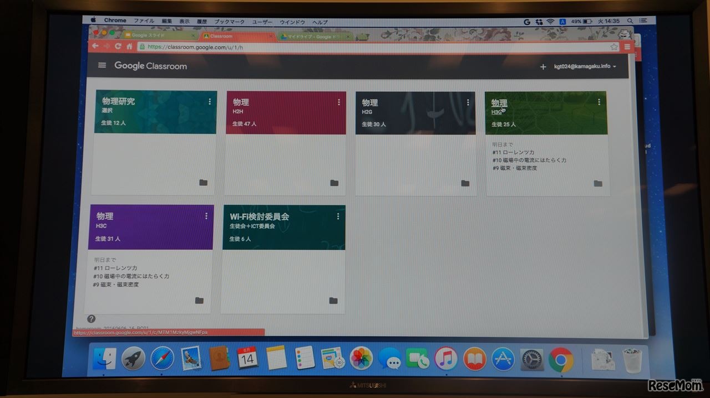Open options menu on 物理研究 class card
This screenshot has height=398, width=710.
point(210,101)
